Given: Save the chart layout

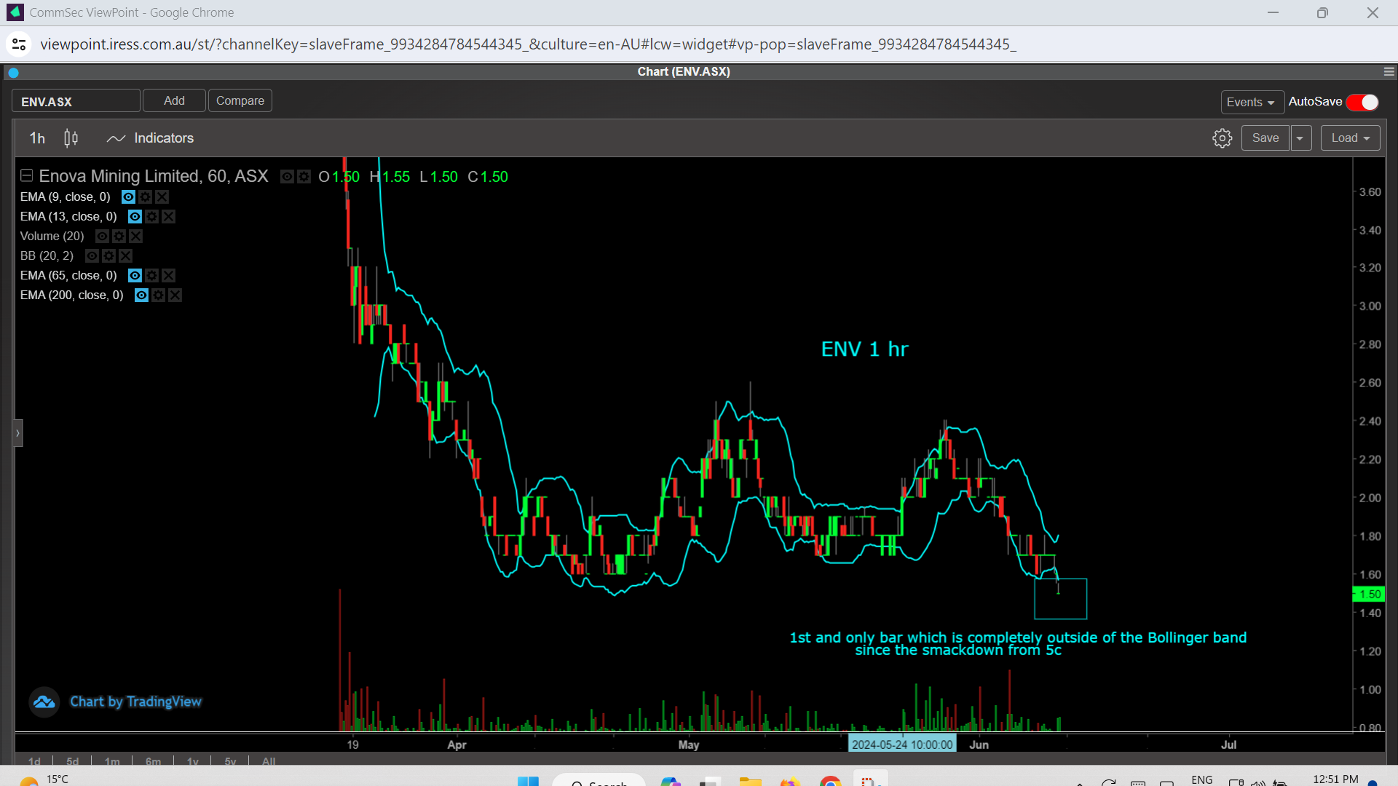Looking at the screenshot, I should point(1265,138).
